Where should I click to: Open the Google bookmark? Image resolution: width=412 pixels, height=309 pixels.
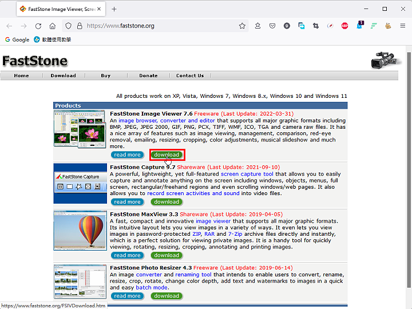click(17, 39)
